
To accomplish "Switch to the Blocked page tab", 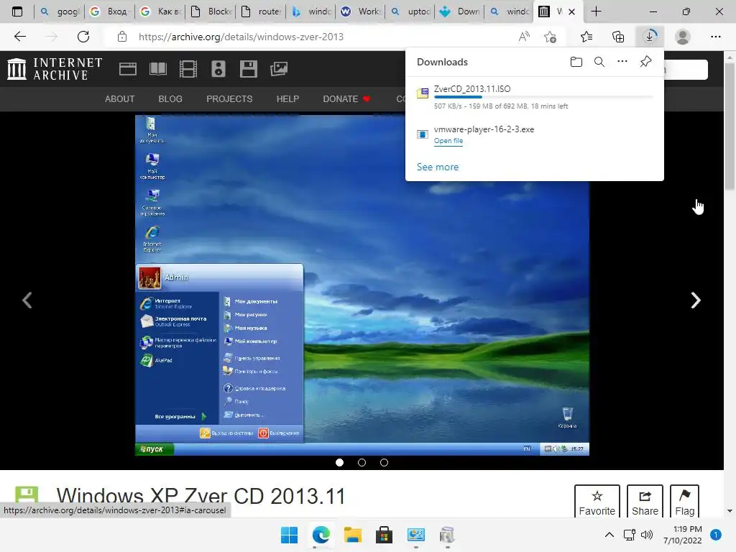I will click(212, 11).
